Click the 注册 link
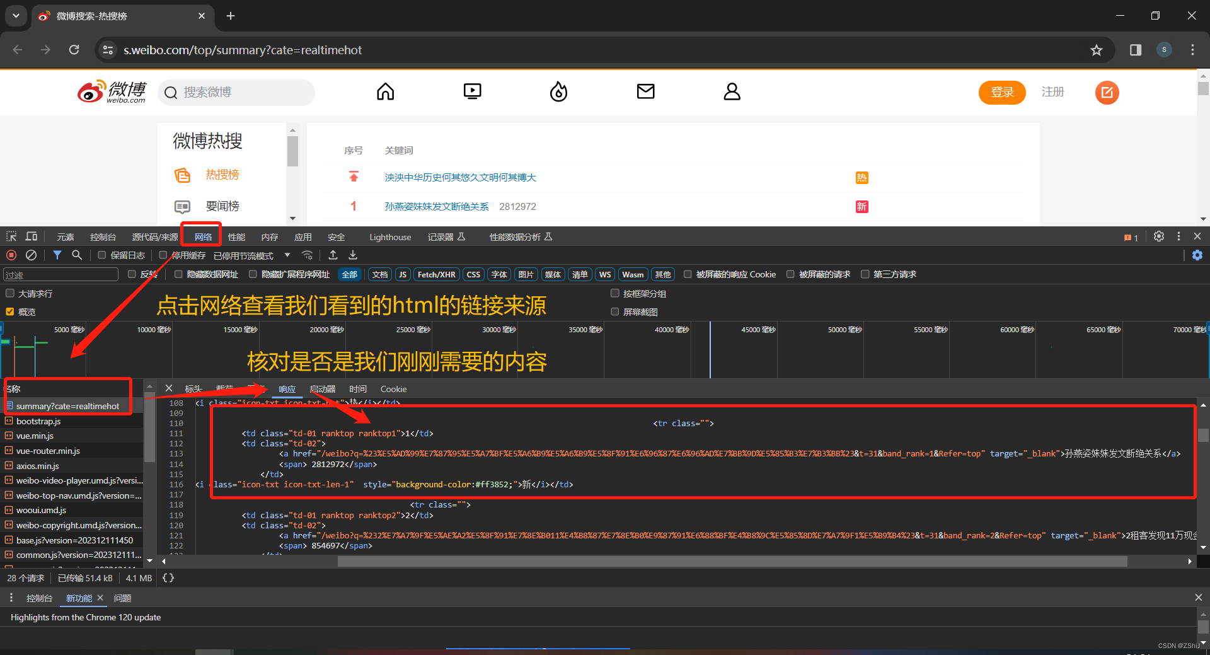The height and width of the screenshot is (655, 1210). (1053, 92)
